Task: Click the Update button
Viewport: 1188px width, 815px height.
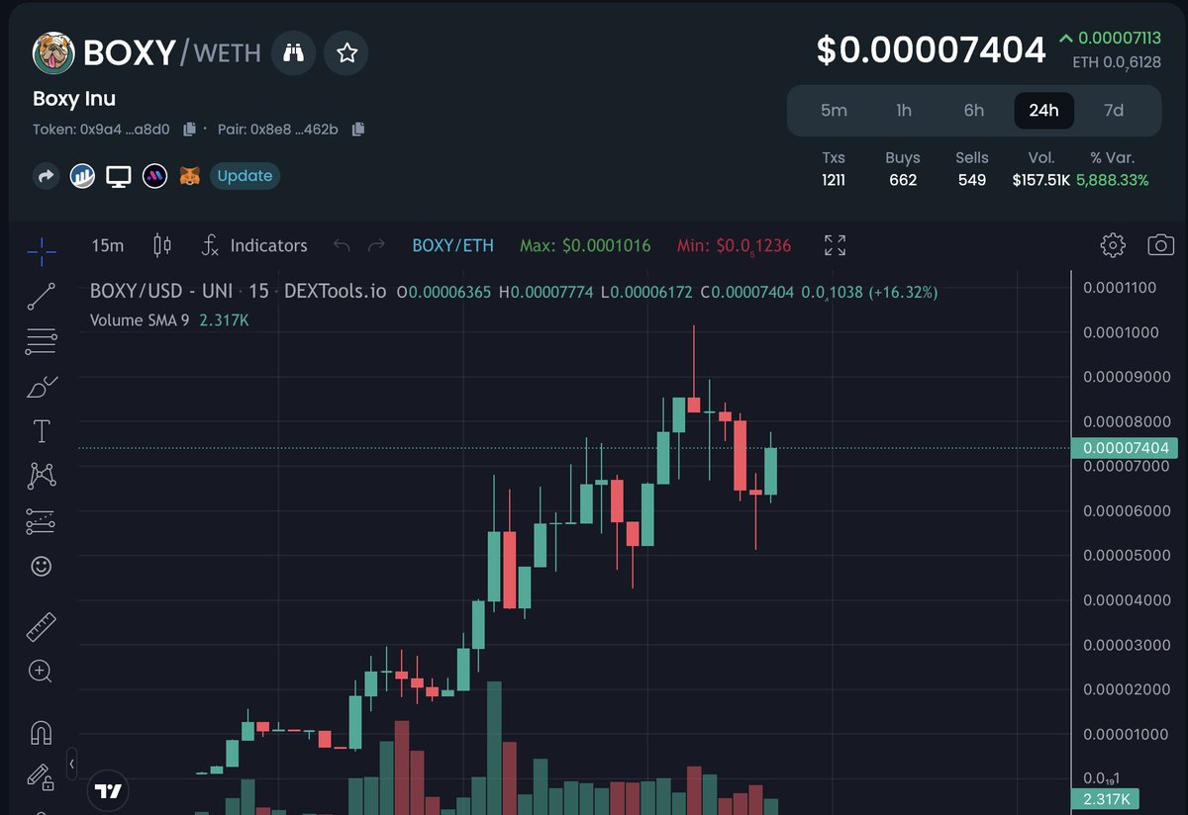Action: tap(245, 176)
